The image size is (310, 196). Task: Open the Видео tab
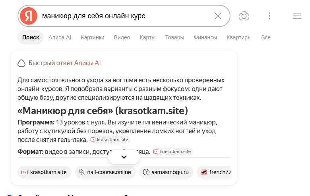[x=122, y=37]
